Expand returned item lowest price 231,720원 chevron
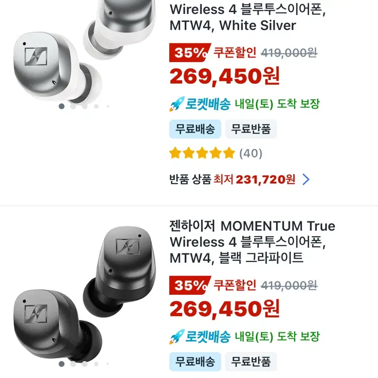Image resolution: width=378 pixels, height=378 pixels. (306, 180)
